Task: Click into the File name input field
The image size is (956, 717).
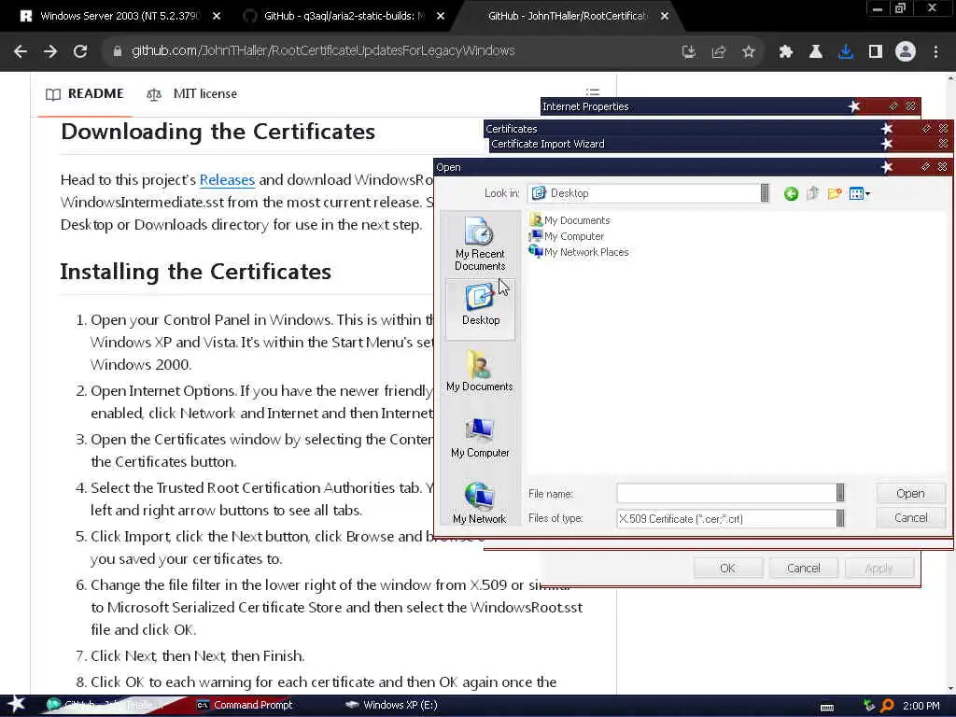Action: pyautogui.click(x=726, y=493)
